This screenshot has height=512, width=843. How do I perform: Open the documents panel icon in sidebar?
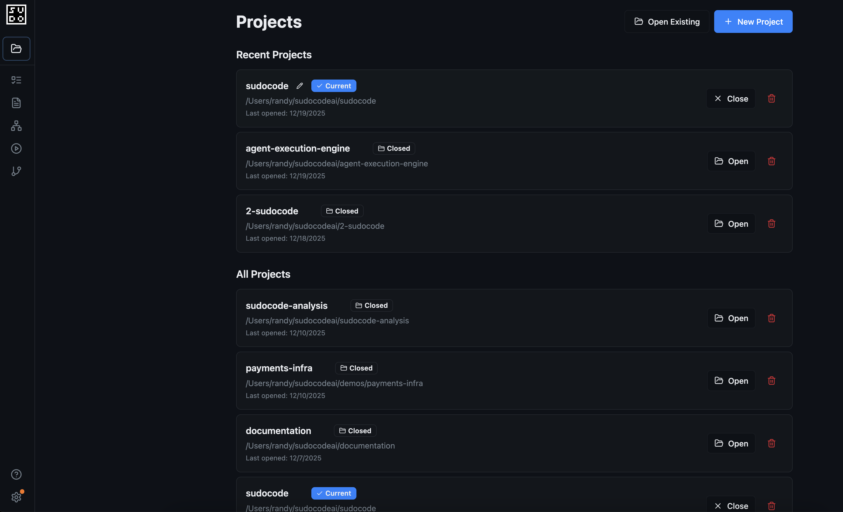point(16,103)
